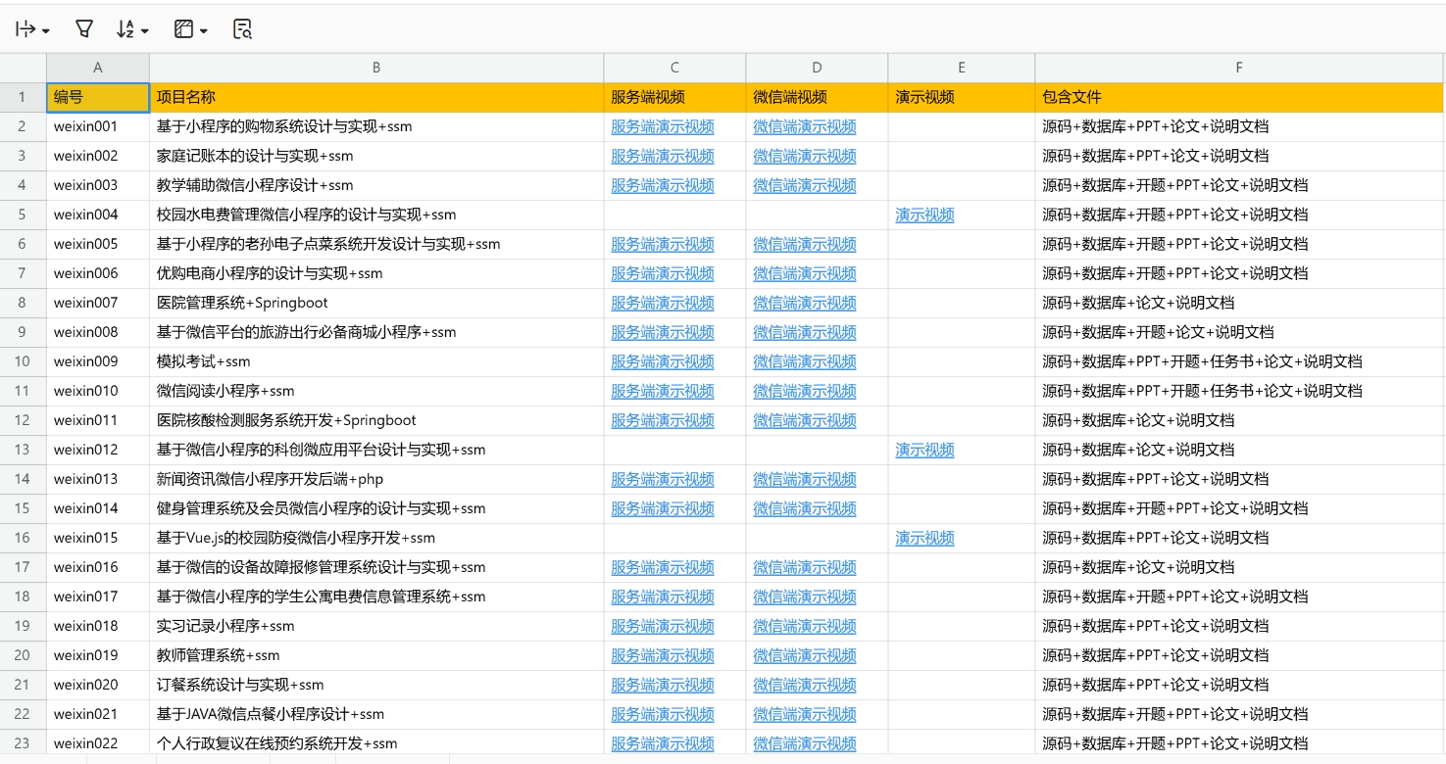
Task: Open 演示视频 link in weixin015 row
Action: (924, 538)
